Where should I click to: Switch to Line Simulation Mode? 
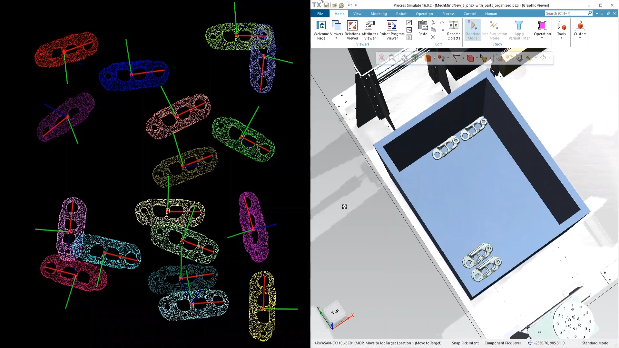click(494, 30)
